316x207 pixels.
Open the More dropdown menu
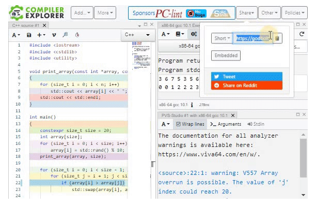(105, 13)
